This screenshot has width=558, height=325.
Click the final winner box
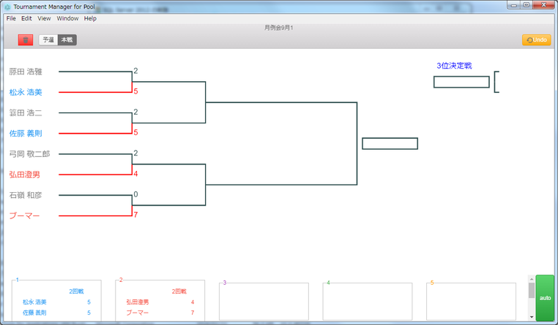(x=390, y=144)
